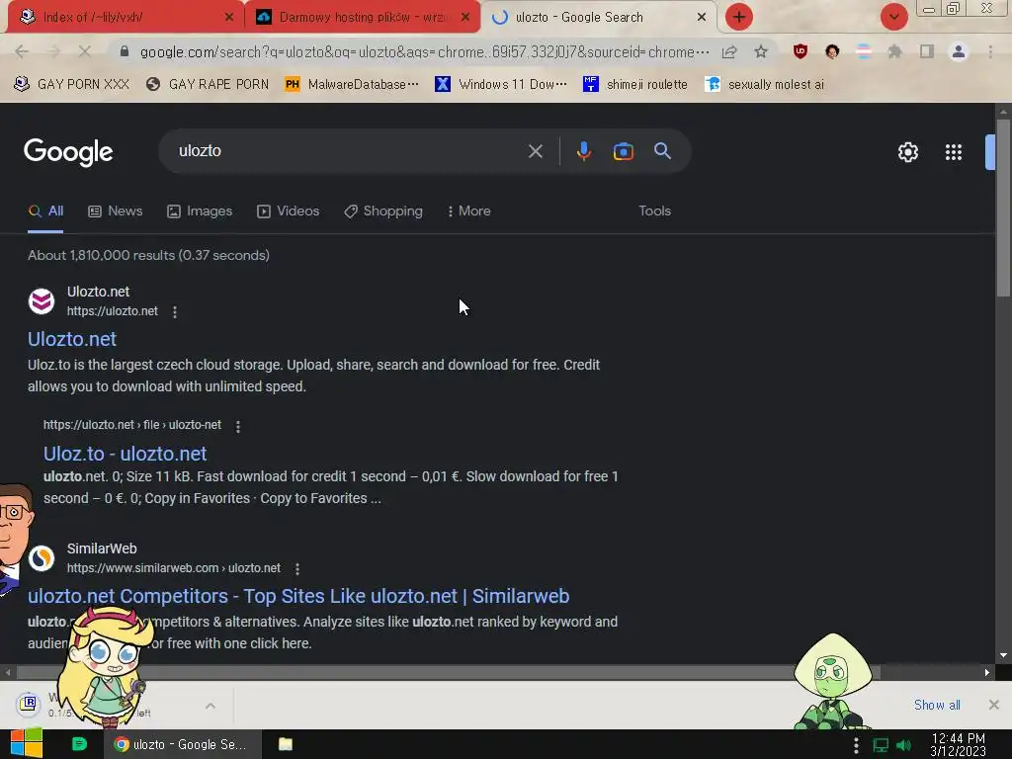
Task: Open uBlock Origin extension icon
Action: [x=801, y=51]
